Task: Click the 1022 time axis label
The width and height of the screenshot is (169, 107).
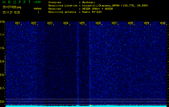Action: coord(33,23)
